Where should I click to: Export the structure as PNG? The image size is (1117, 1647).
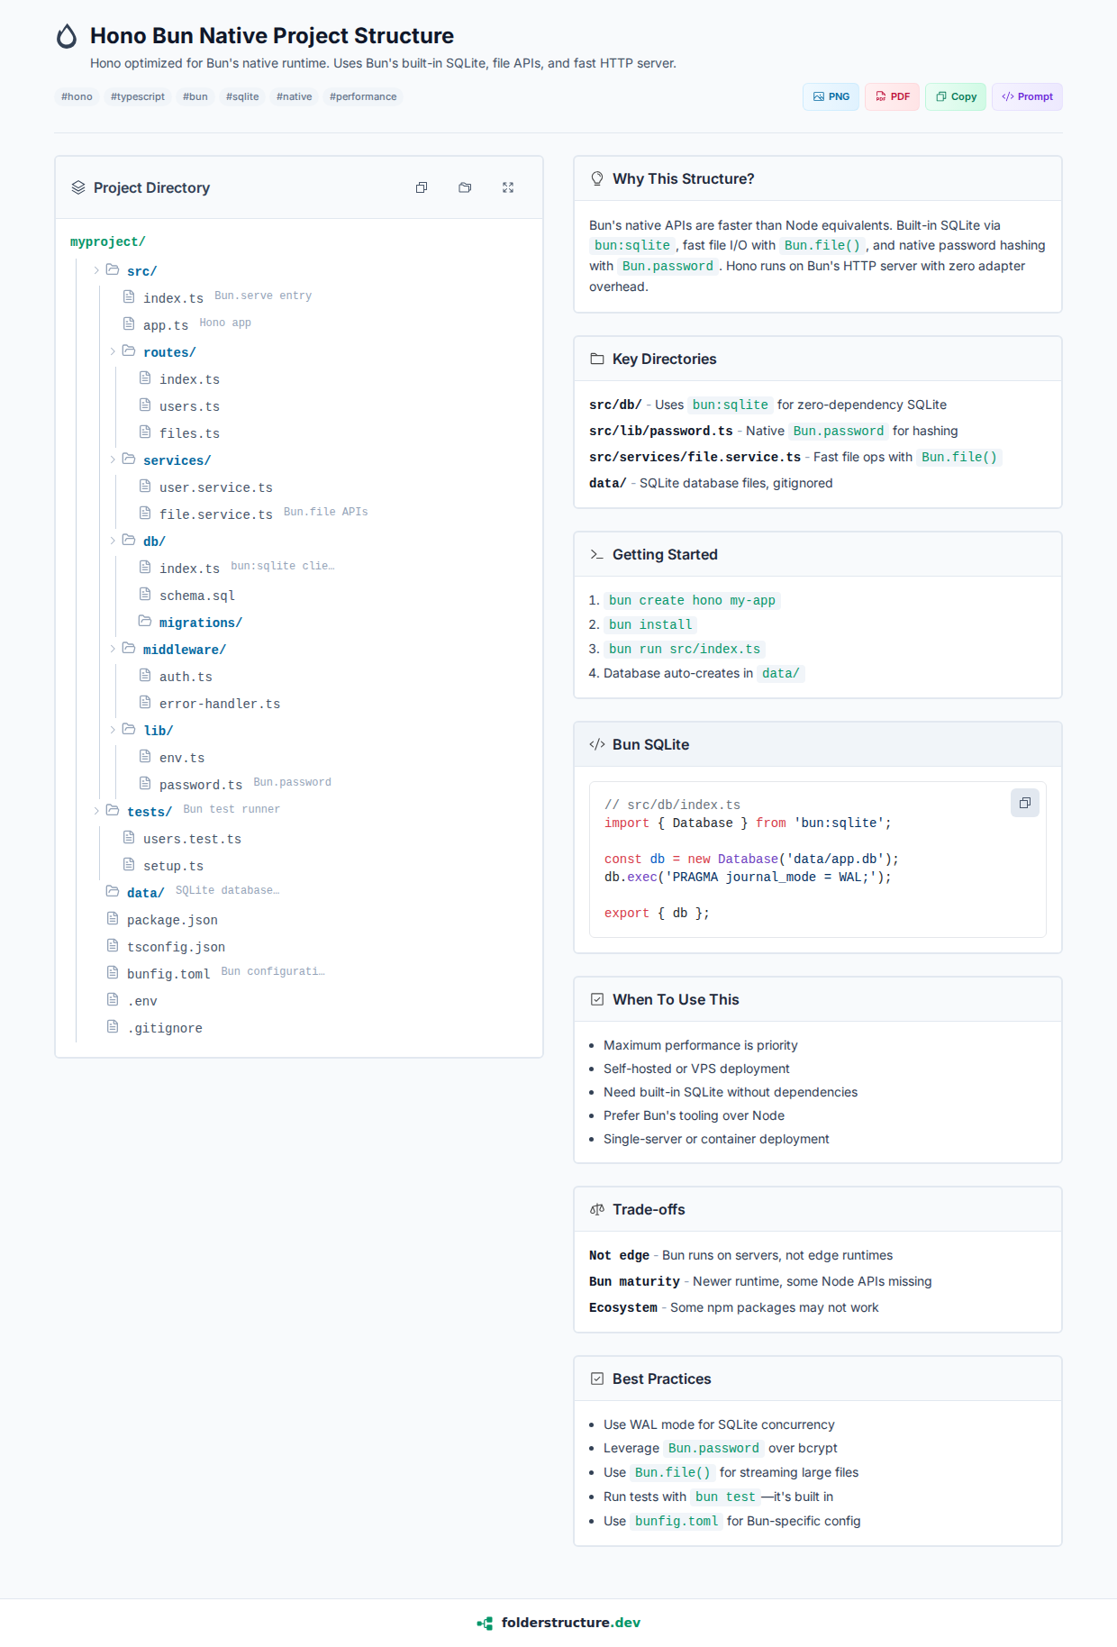[831, 96]
